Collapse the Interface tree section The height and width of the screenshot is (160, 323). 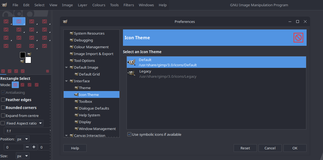coord(66,81)
